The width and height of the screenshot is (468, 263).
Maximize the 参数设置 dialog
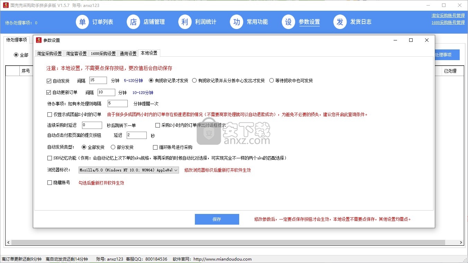411,40
